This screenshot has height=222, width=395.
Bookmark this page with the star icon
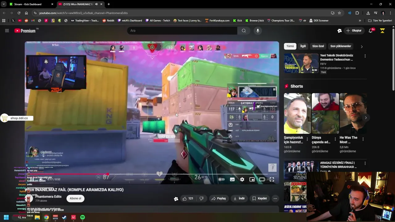pos(339,13)
